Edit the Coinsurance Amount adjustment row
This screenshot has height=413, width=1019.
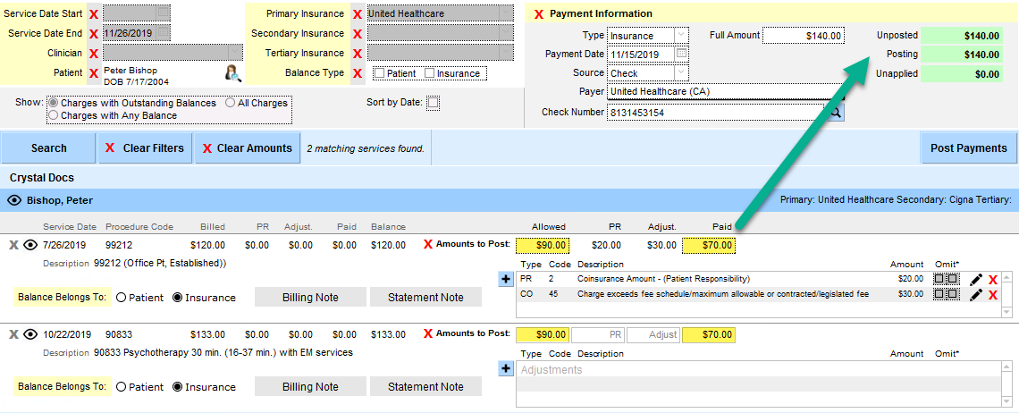coord(976,280)
